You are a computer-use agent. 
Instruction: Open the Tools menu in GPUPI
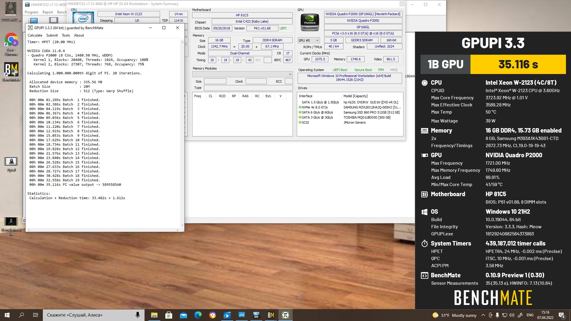(66, 35)
